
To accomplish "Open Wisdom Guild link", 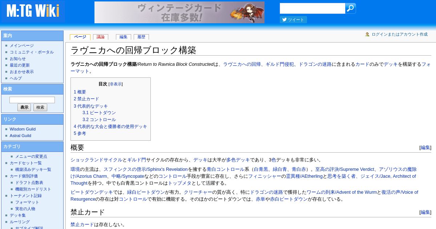I will pos(23,129).
